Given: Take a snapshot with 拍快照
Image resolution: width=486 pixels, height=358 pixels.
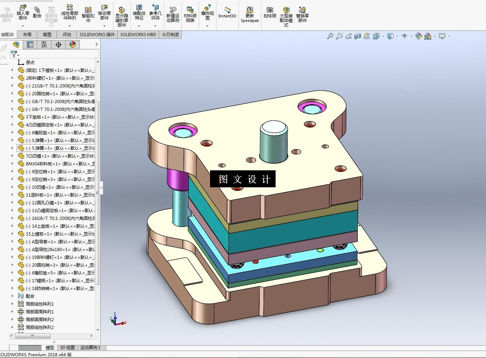Looking at the screenshot, I should (270, 13).
